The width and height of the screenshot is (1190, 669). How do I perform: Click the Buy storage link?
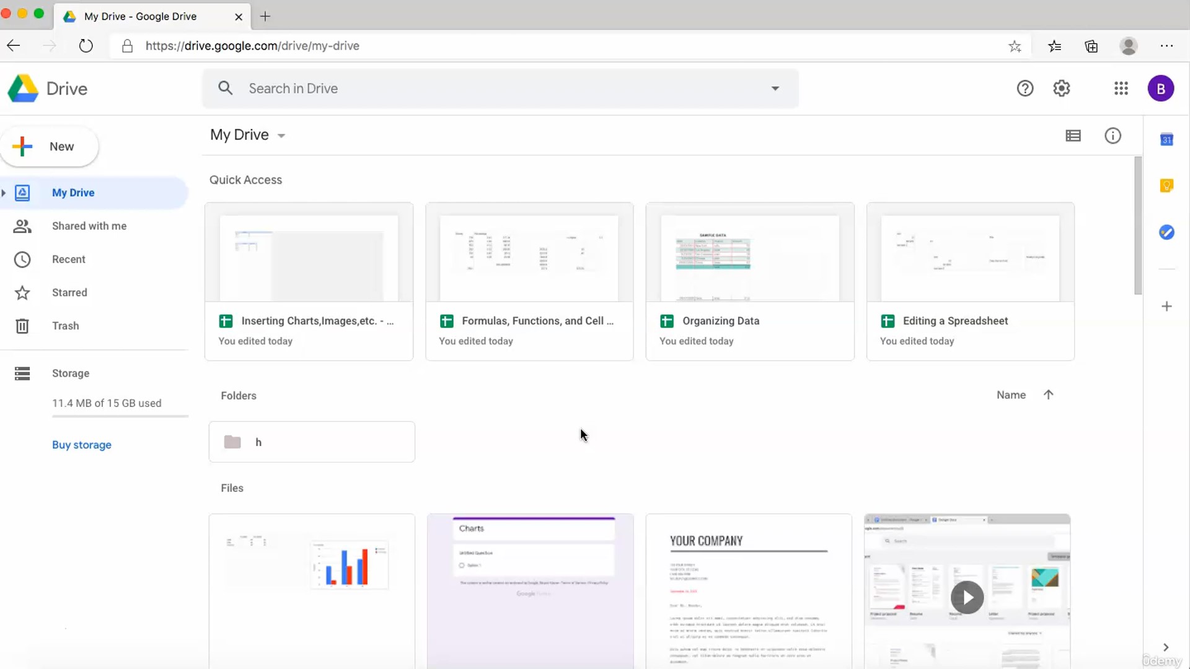tap(82, 445)
